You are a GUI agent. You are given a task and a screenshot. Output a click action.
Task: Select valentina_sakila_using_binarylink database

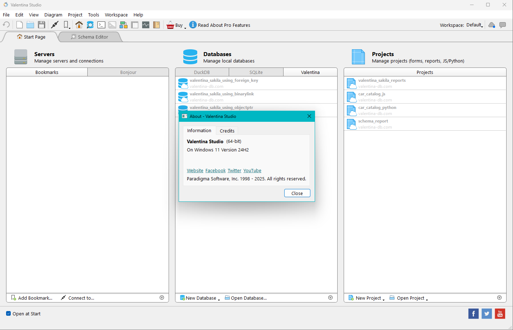[256, 97]
